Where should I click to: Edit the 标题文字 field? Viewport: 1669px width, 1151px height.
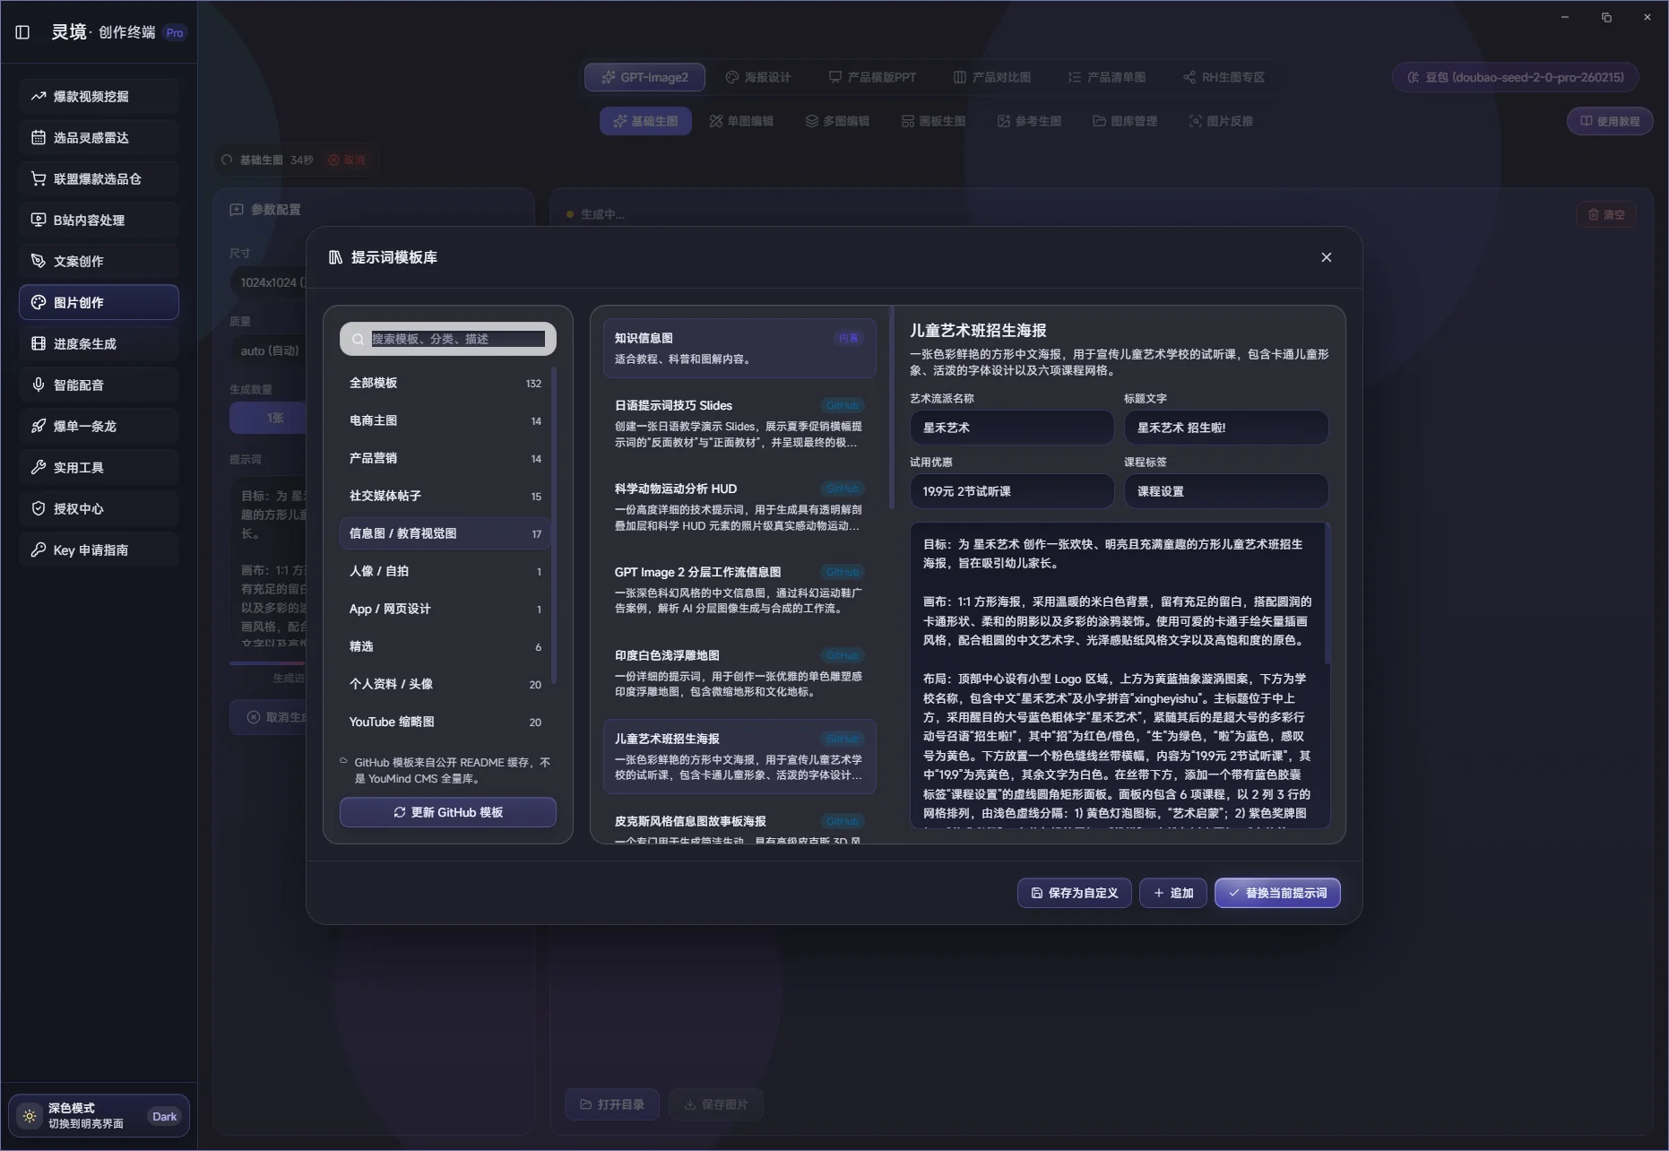click(1226, 428)
